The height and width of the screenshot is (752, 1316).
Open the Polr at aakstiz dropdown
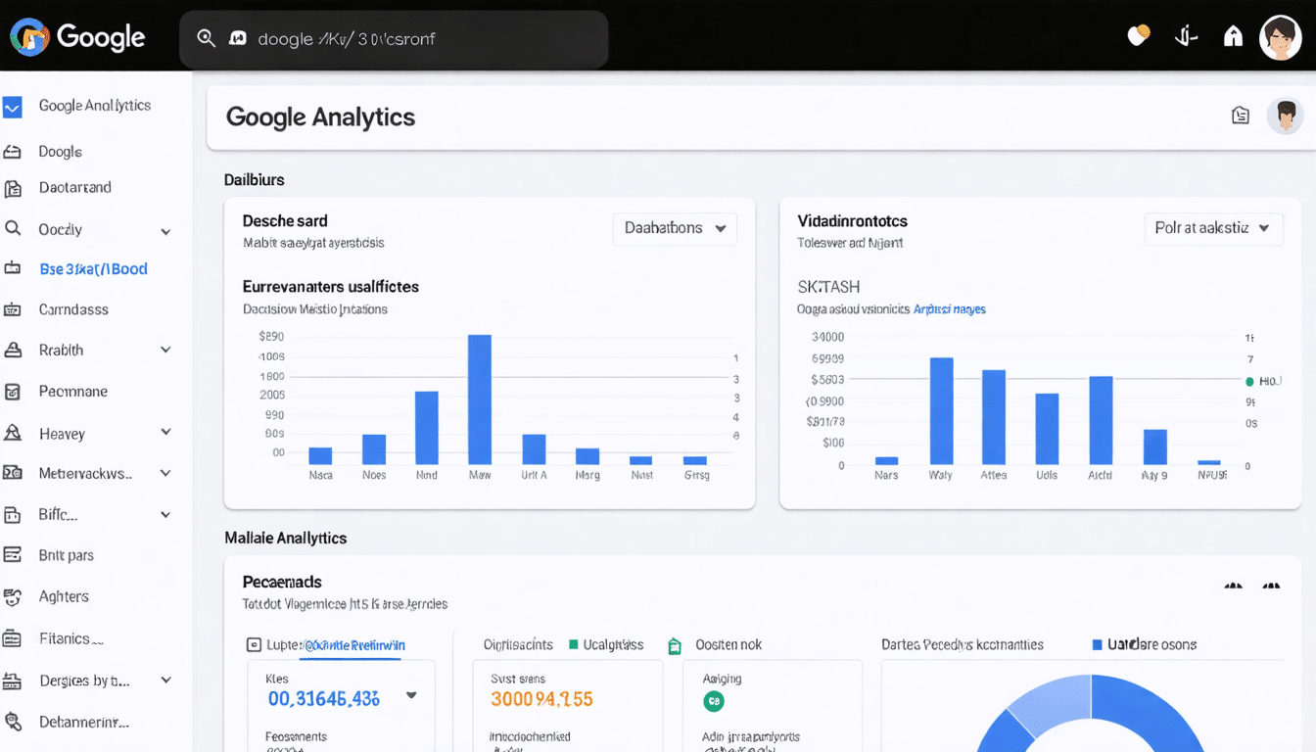[x=1213, y=228]
